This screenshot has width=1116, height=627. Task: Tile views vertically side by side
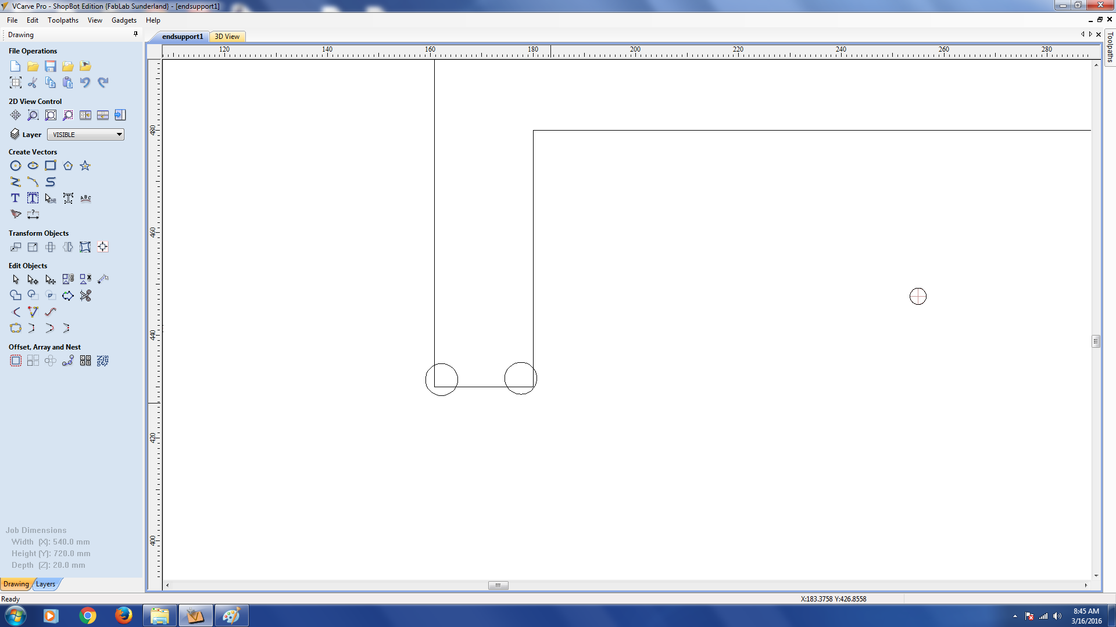[x=85, y=115]
